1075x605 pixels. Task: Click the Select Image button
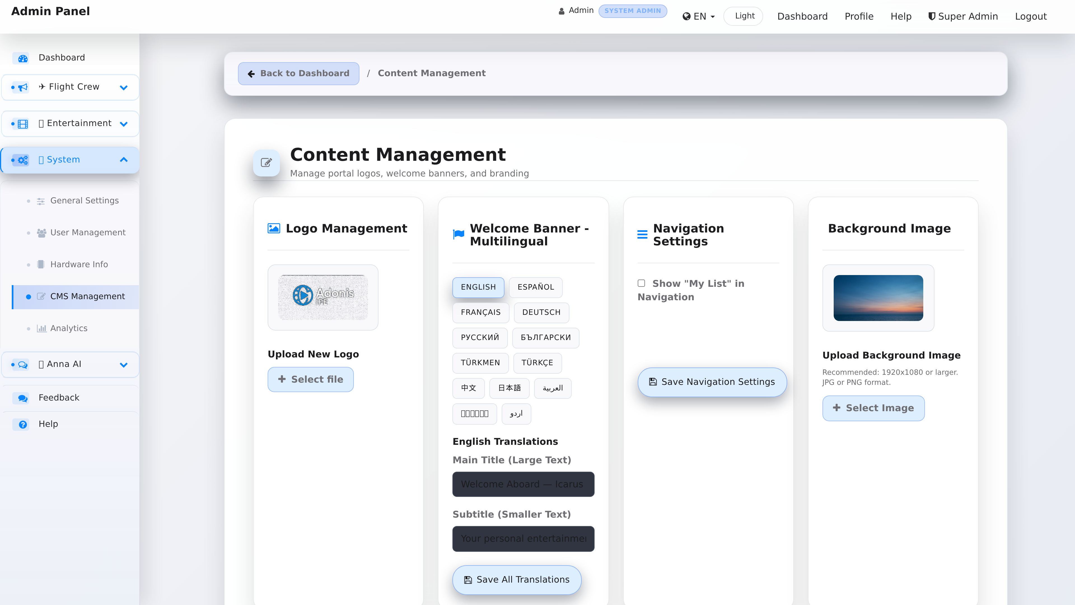tap(873, 408)
